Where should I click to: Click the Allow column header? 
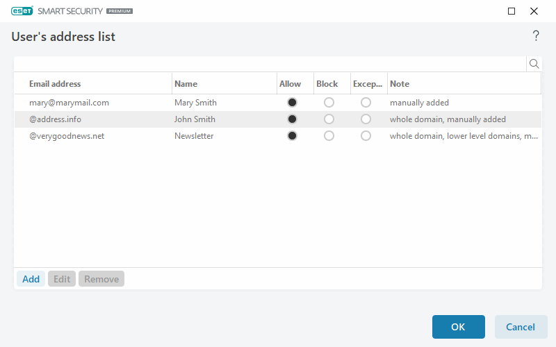290,84
